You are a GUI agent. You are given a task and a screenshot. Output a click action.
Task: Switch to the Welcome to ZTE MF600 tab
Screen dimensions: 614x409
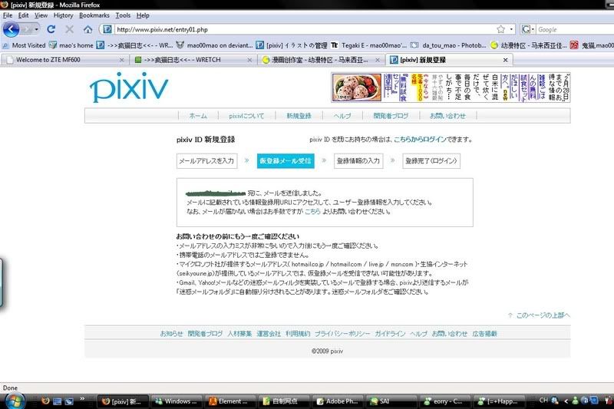pyautogui.click(x=63, y=60)
